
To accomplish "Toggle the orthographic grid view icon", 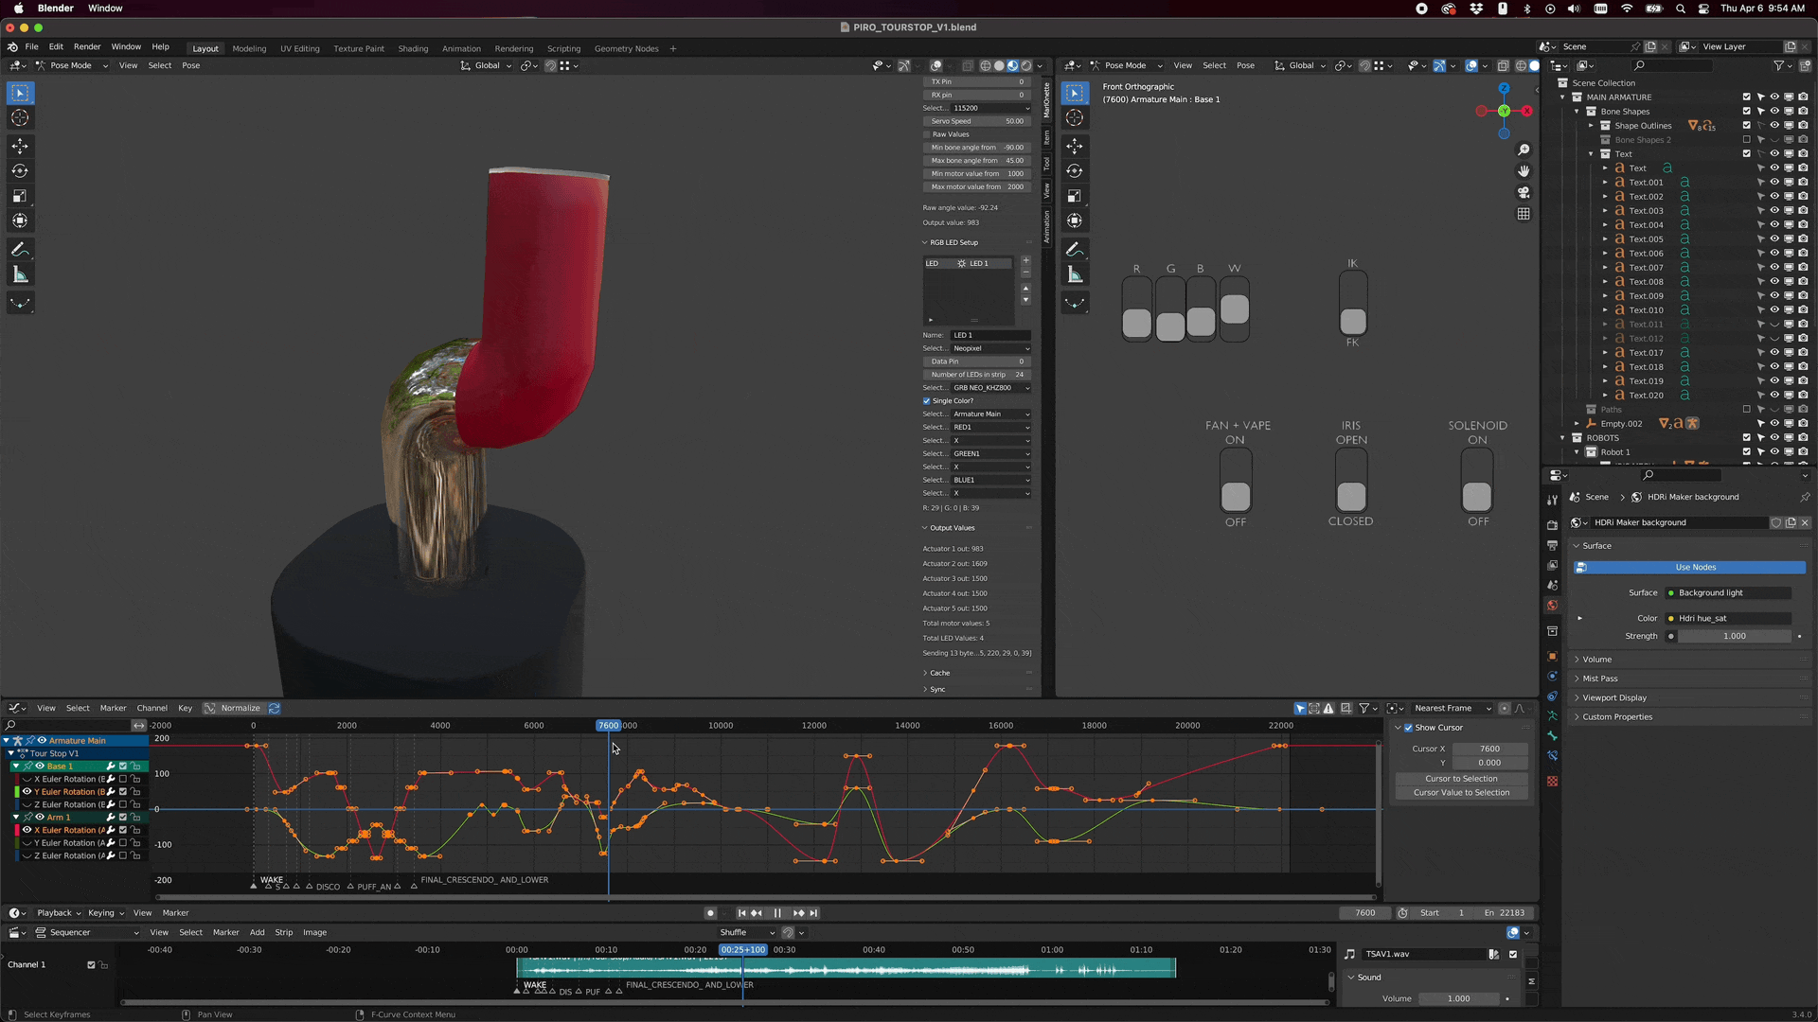I will coord(1524,214).
